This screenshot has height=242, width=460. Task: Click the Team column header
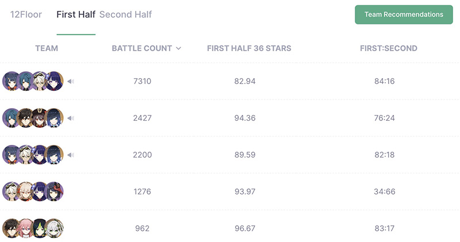pos(47,48)
